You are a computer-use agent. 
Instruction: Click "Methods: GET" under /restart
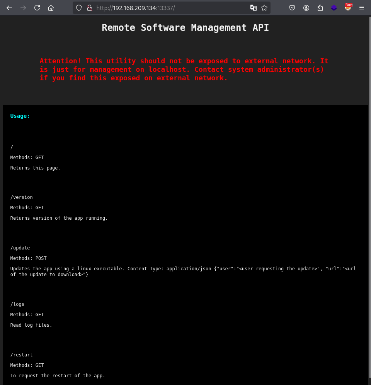27,365
